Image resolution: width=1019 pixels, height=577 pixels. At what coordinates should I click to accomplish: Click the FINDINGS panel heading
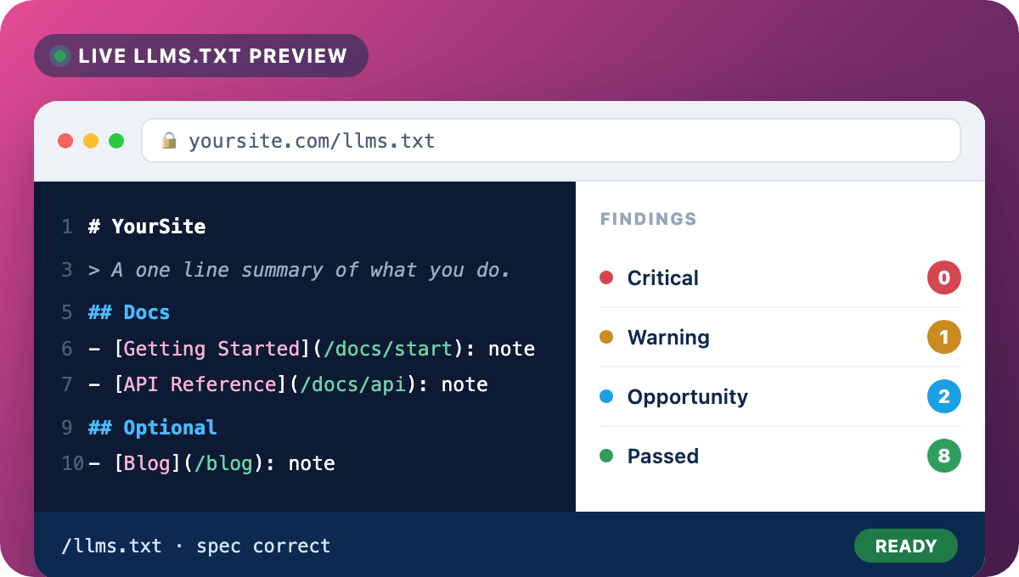pos(649,219)
